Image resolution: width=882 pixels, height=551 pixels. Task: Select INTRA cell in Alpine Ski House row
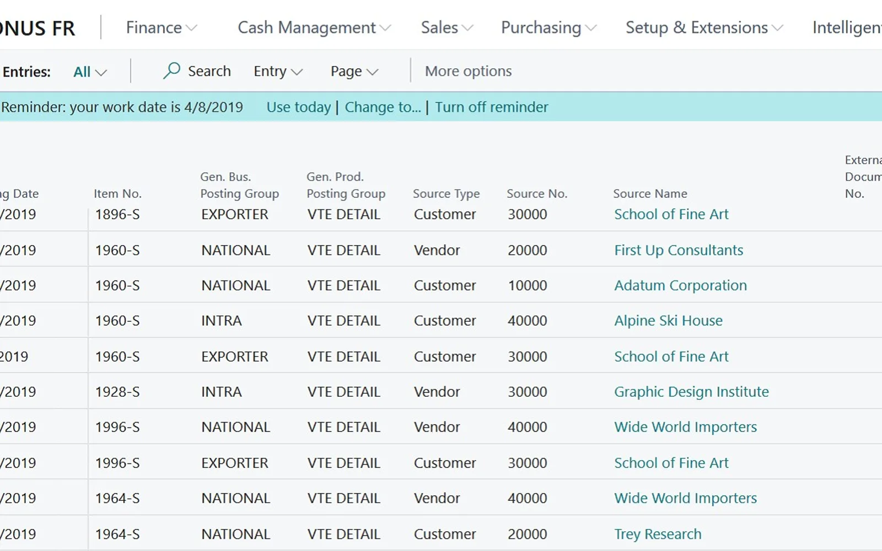(221, 321)
